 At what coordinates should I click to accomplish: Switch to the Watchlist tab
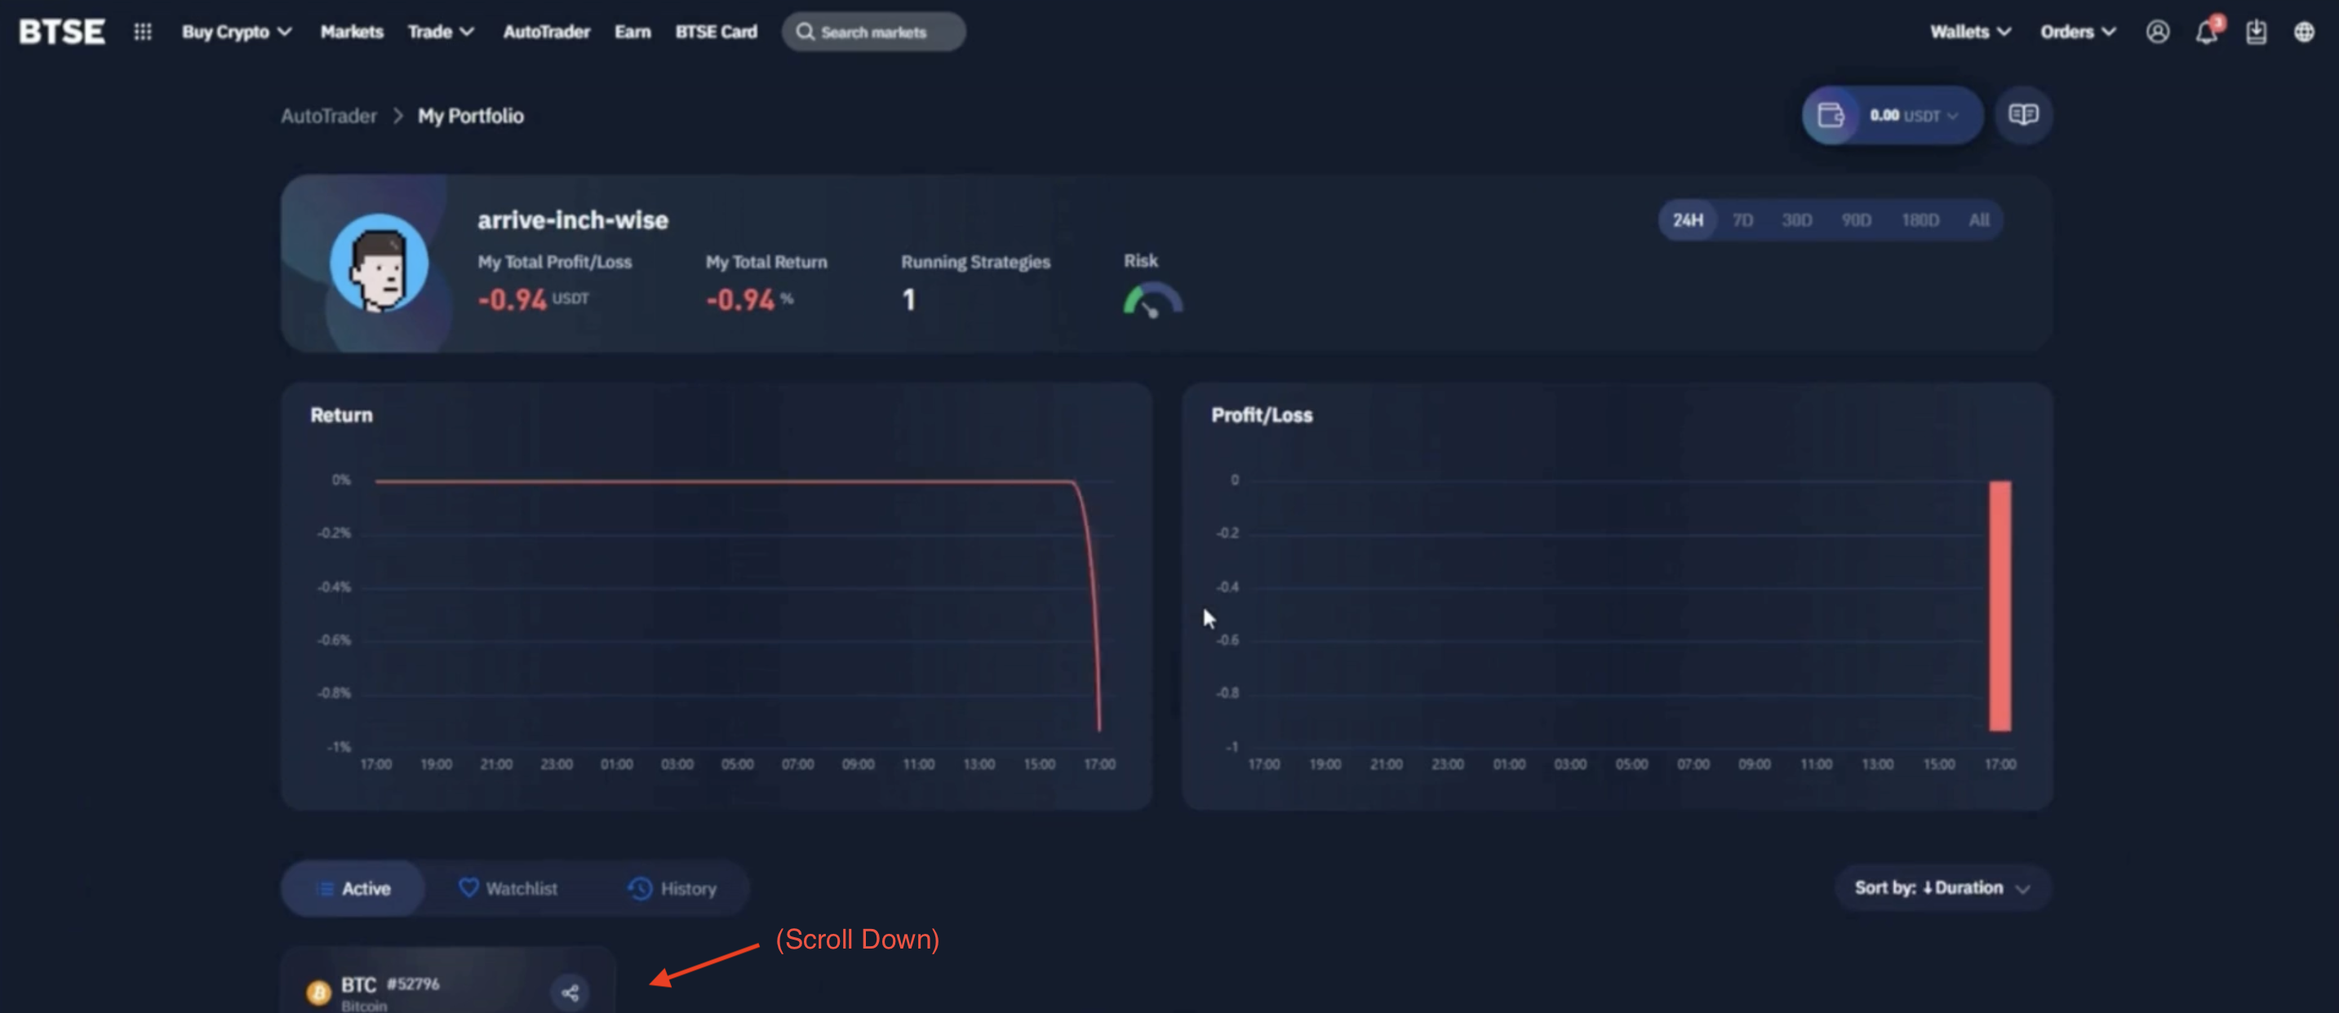pos(508,887)
